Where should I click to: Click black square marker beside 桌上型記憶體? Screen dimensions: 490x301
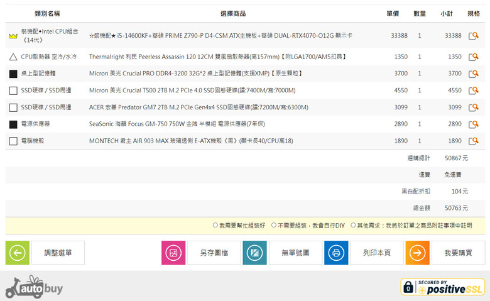pyautogui.click(x=13, y=74)
